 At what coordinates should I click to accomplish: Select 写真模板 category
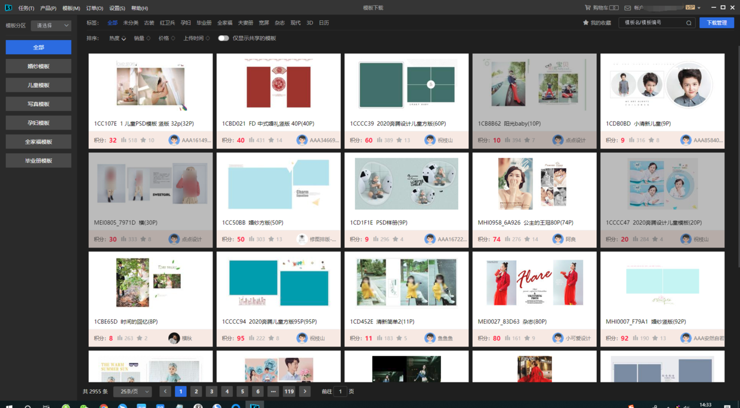pyautogui.click(x=38, y=104)
